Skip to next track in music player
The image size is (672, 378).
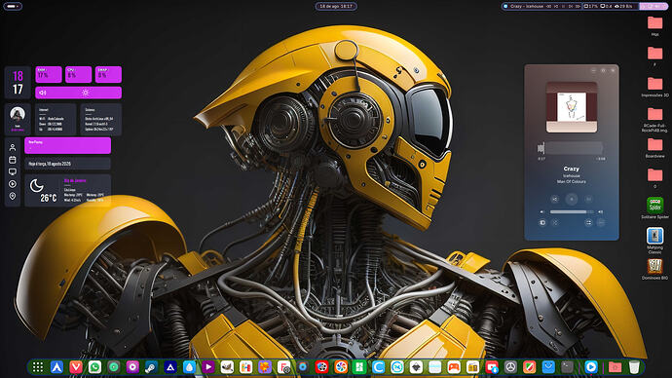(x=588, y=199)
